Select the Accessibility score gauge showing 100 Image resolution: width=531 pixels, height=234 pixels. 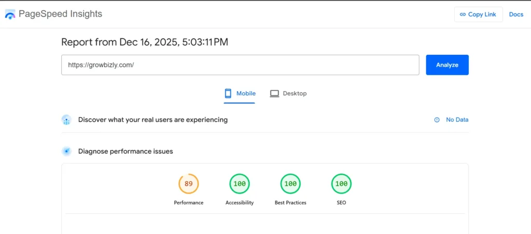(240, 184)
